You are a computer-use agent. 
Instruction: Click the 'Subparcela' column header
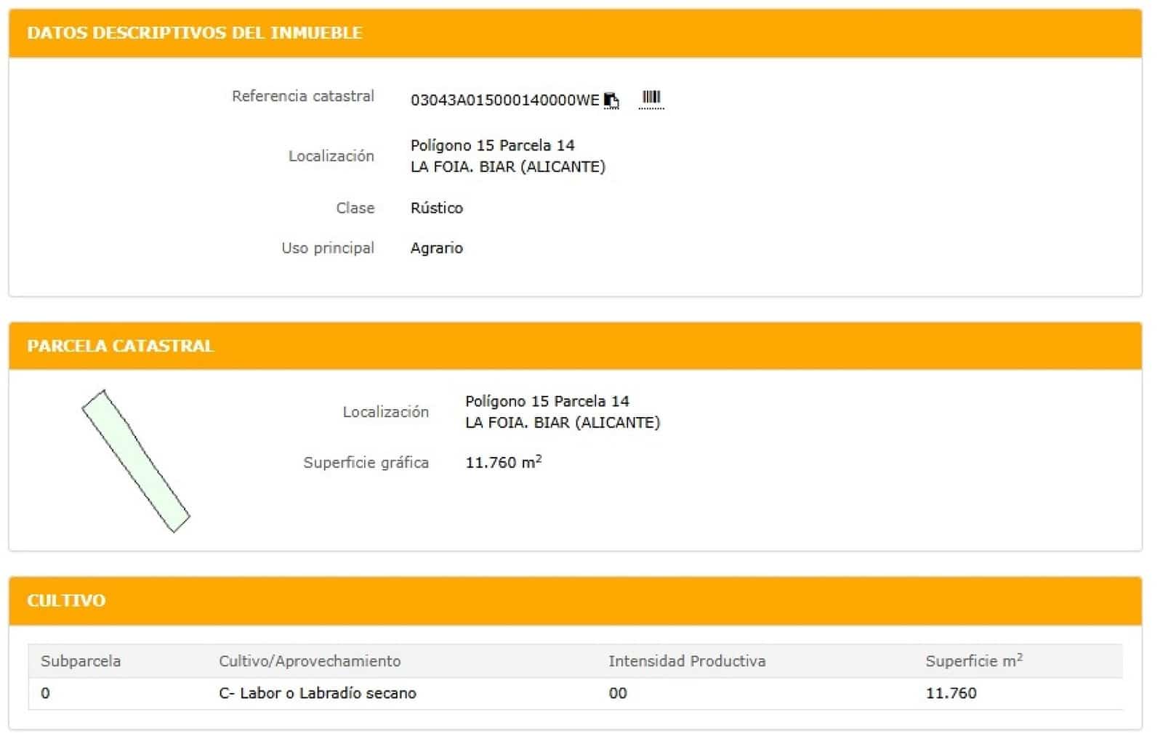coord(81,661)
